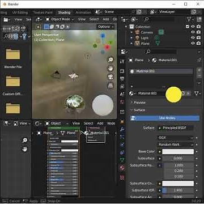The height and width of the screenshot is (204, 204).
Task: Click the Use Nodes button
Action: point(164,118)
